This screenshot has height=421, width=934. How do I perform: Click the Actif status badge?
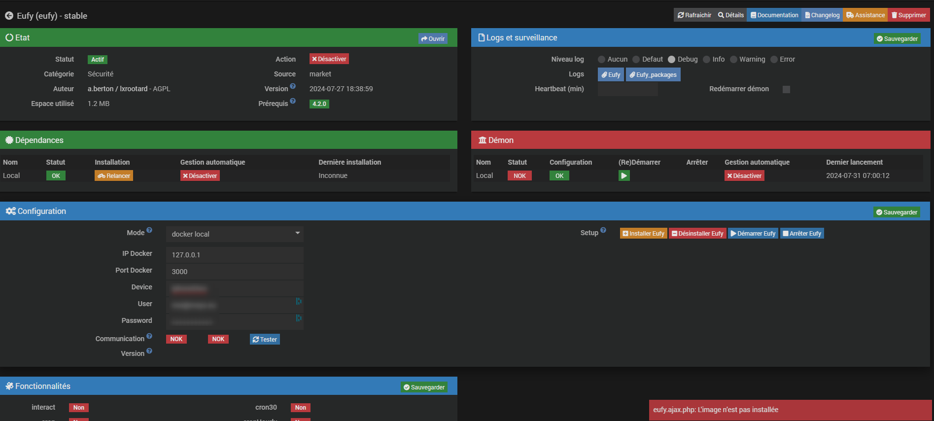click(98, 60)
